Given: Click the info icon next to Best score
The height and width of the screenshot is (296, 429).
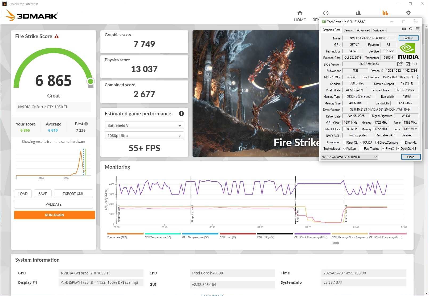Looking at the screenshot, I should (86, 124).
